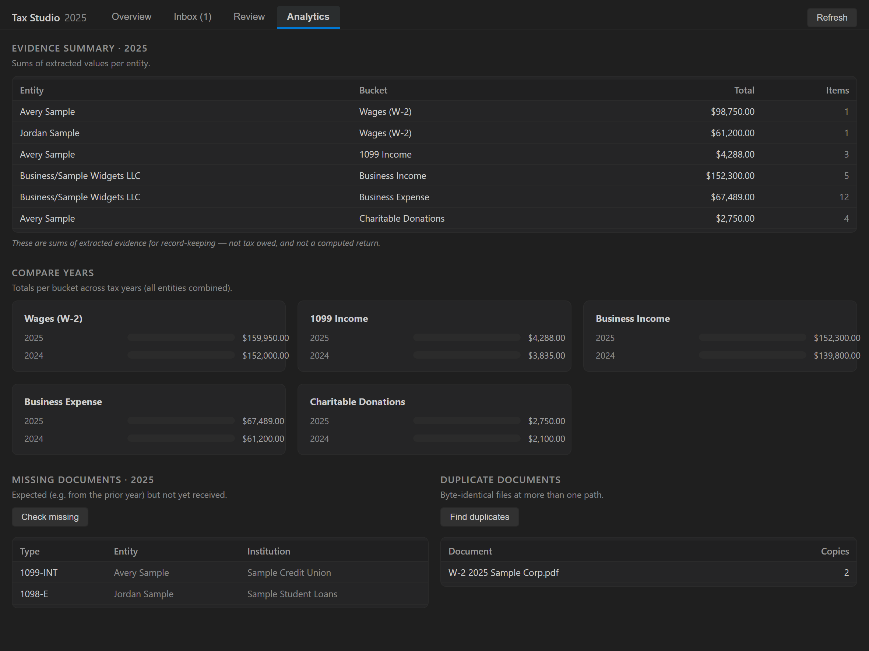Click the Bucket column header
The height and width of the screenshot is (651, 869).
[373, 90]
